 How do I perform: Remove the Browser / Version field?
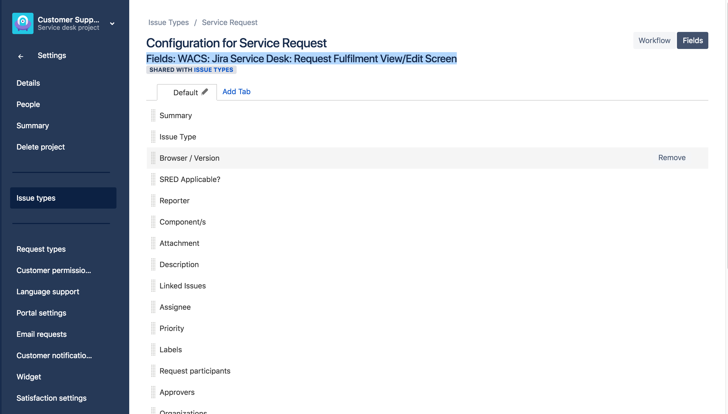[671, 158]
